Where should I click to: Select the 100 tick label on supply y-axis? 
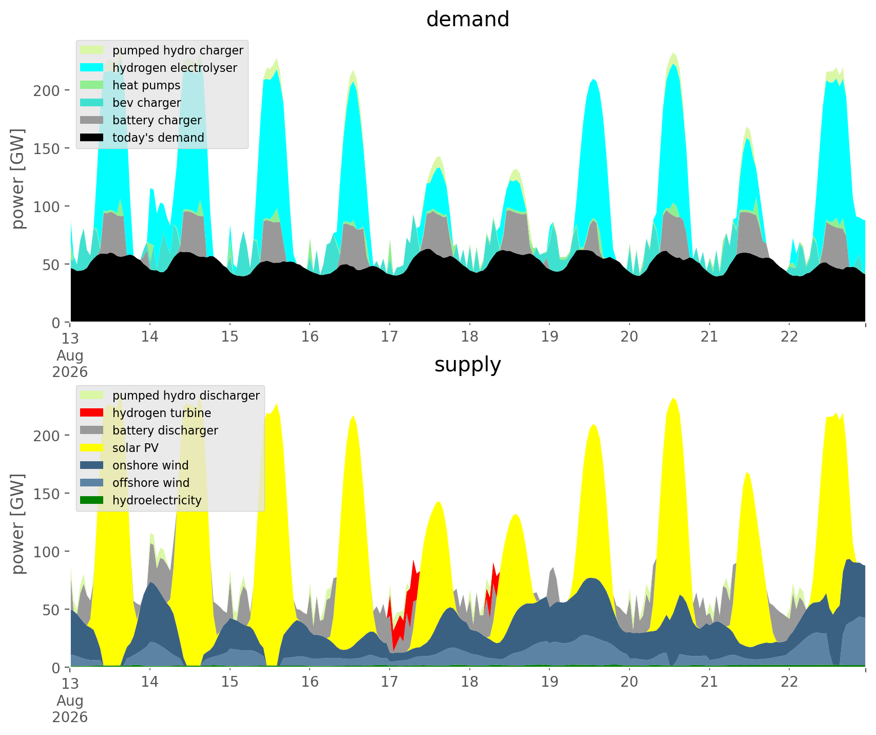[x=46, y=552]
